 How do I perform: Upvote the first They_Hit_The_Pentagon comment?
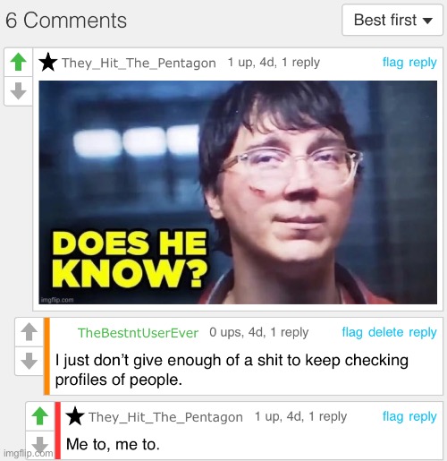click(x=18, y=62)
